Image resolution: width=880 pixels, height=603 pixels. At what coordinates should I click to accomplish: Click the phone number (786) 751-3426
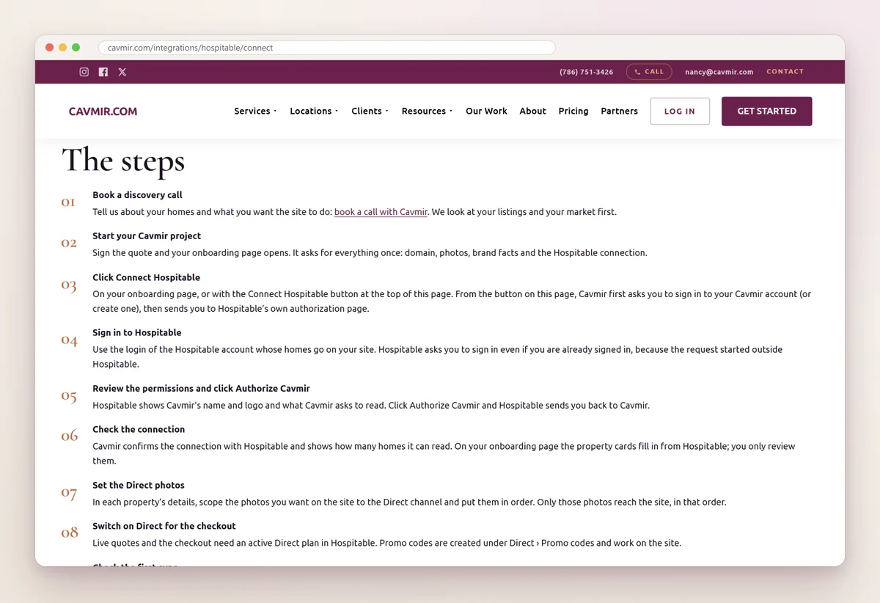[x=586, y=72]
